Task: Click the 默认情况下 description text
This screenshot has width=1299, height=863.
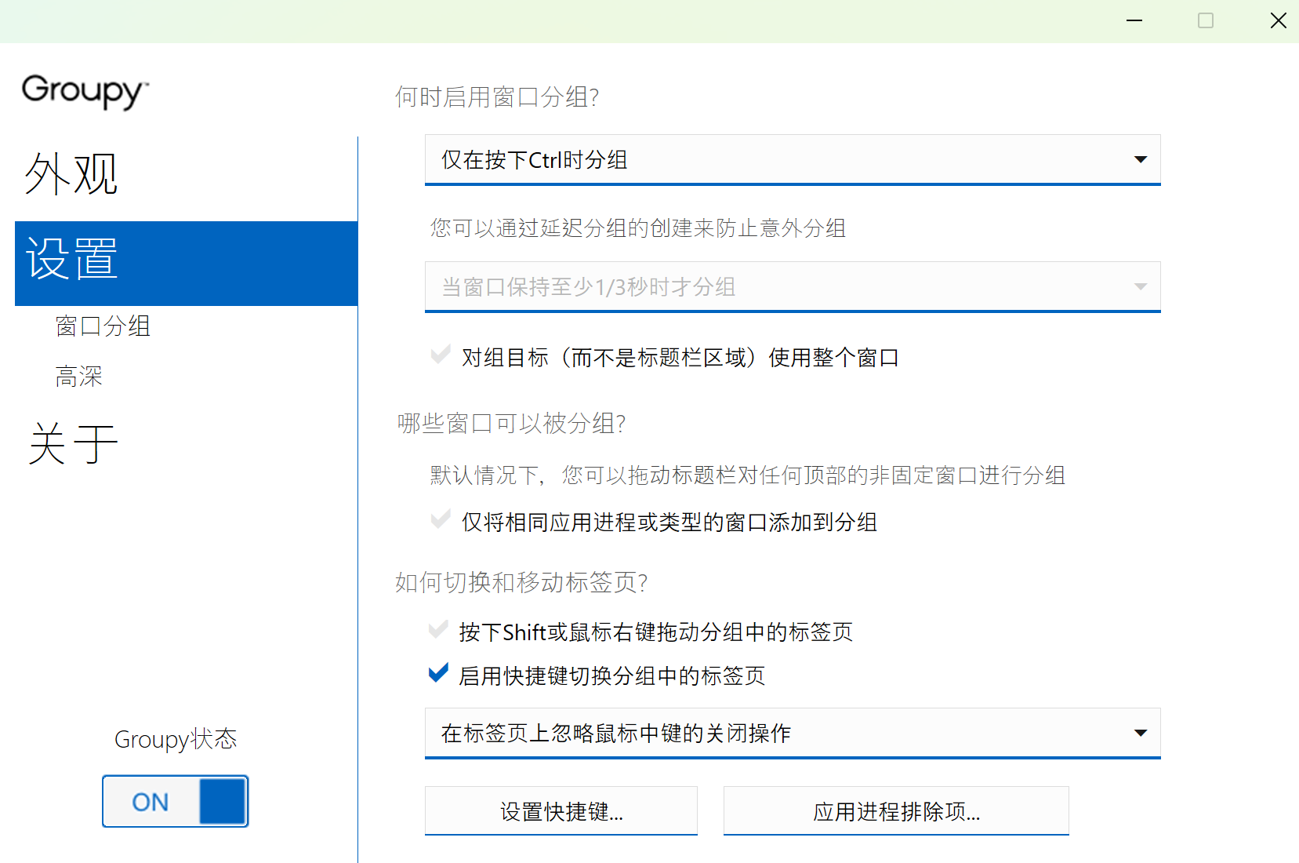Action: (747, 475)
